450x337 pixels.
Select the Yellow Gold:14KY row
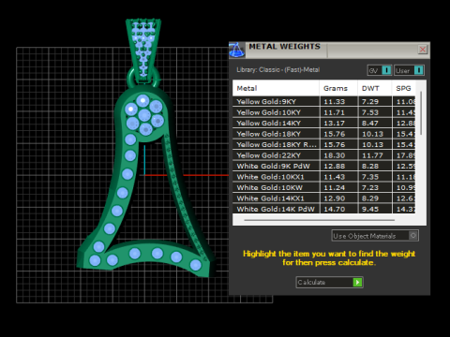coord(324,123)
